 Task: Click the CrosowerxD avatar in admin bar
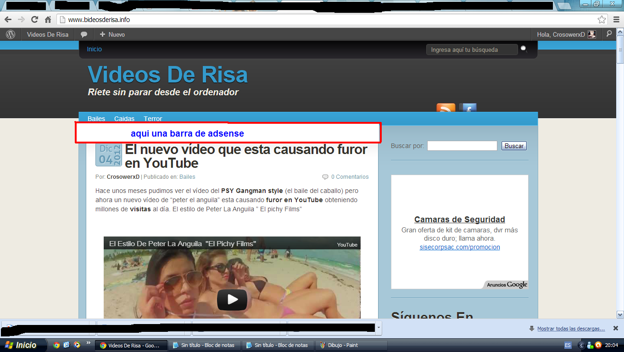(x=592, y=34)
